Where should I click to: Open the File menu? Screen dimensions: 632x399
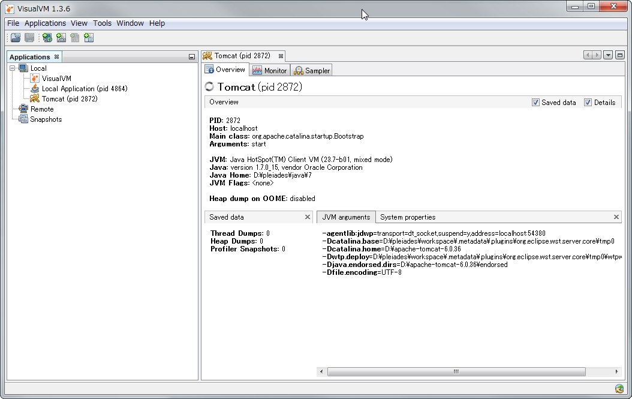(13, 23)
